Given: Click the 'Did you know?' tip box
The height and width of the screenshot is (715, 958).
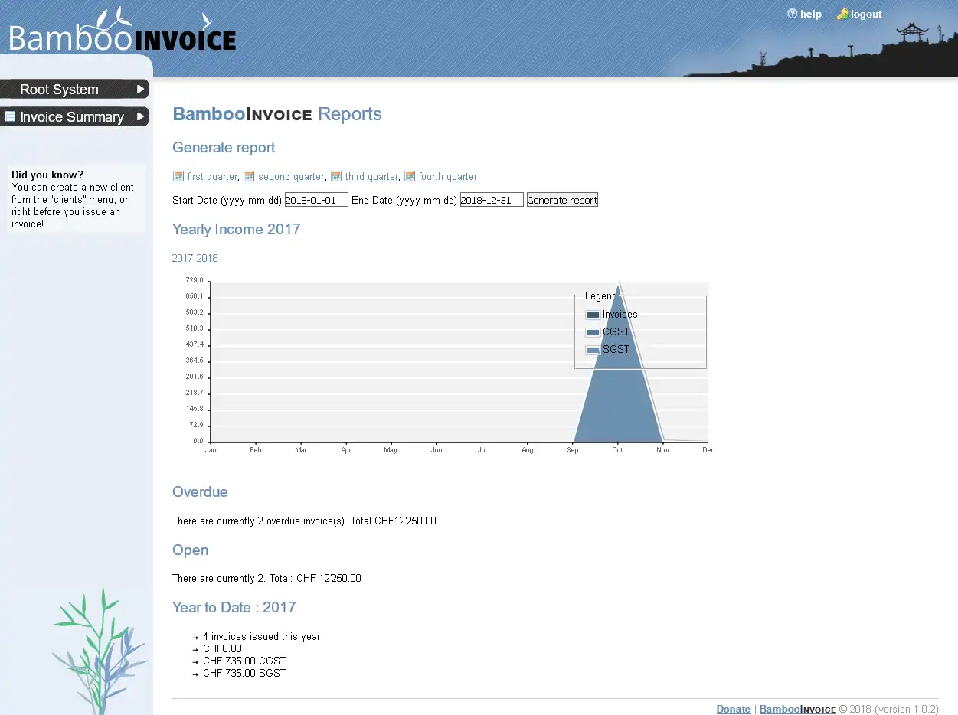Looking at the screenshot, I should (x=76, y=199).
